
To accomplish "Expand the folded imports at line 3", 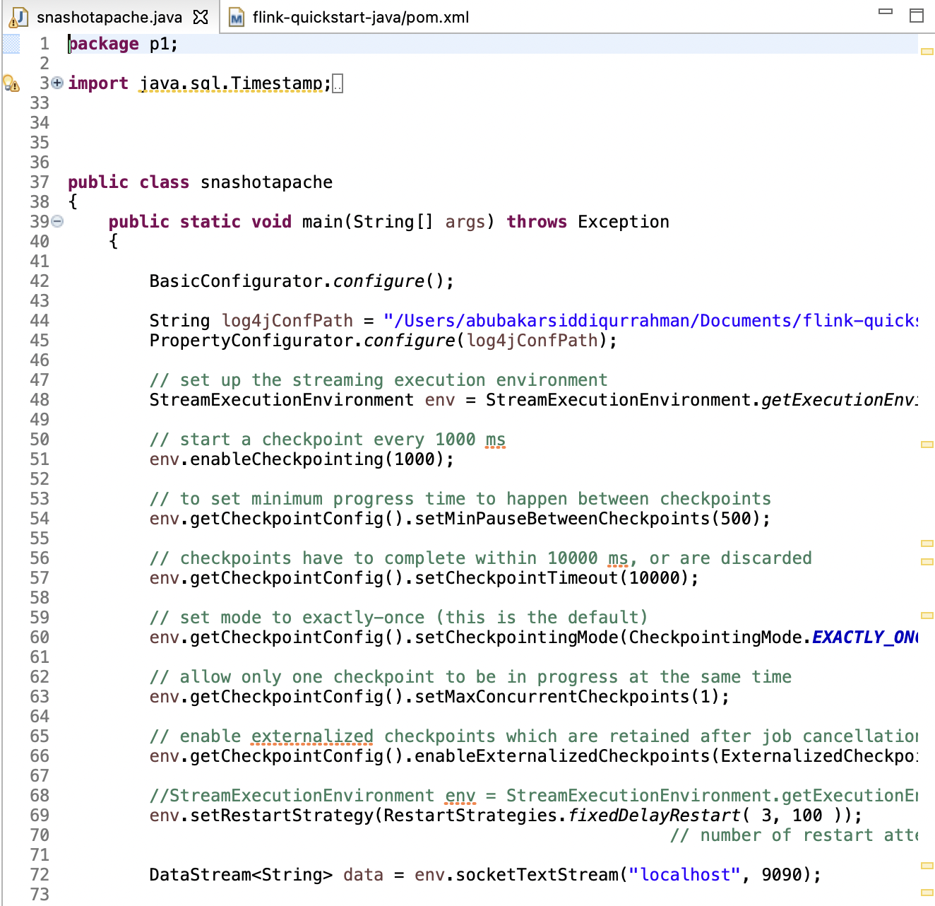I will (57, 83).
